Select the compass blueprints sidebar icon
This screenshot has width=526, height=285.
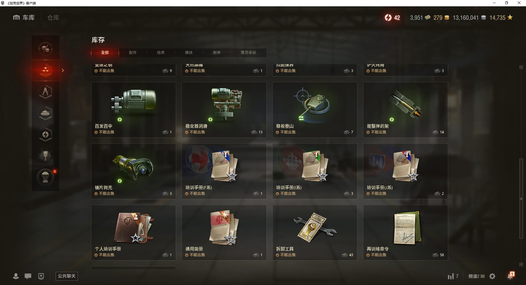[45, 92]
